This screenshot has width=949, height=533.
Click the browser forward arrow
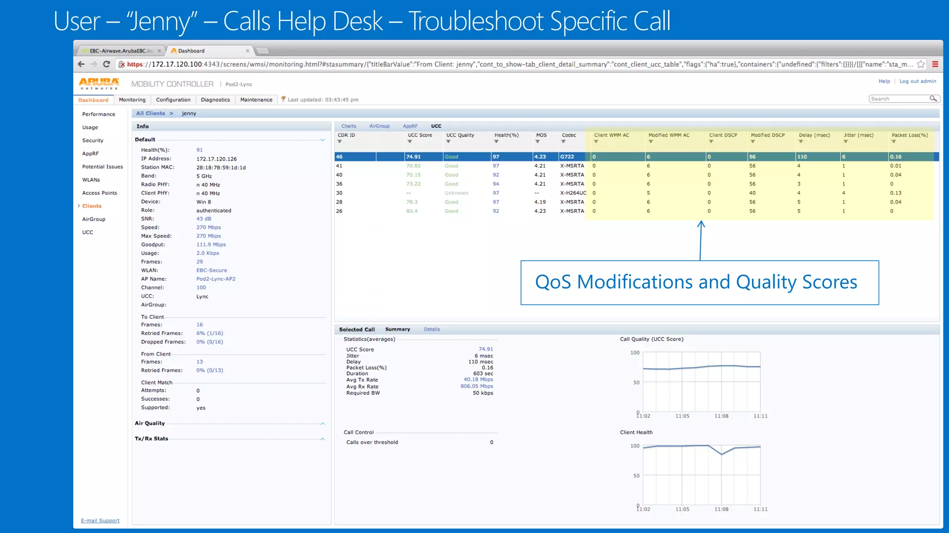[94, 64]
